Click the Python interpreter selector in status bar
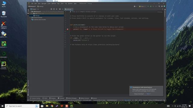Viewport: 193px width, 108px height. tap(156, 100)
